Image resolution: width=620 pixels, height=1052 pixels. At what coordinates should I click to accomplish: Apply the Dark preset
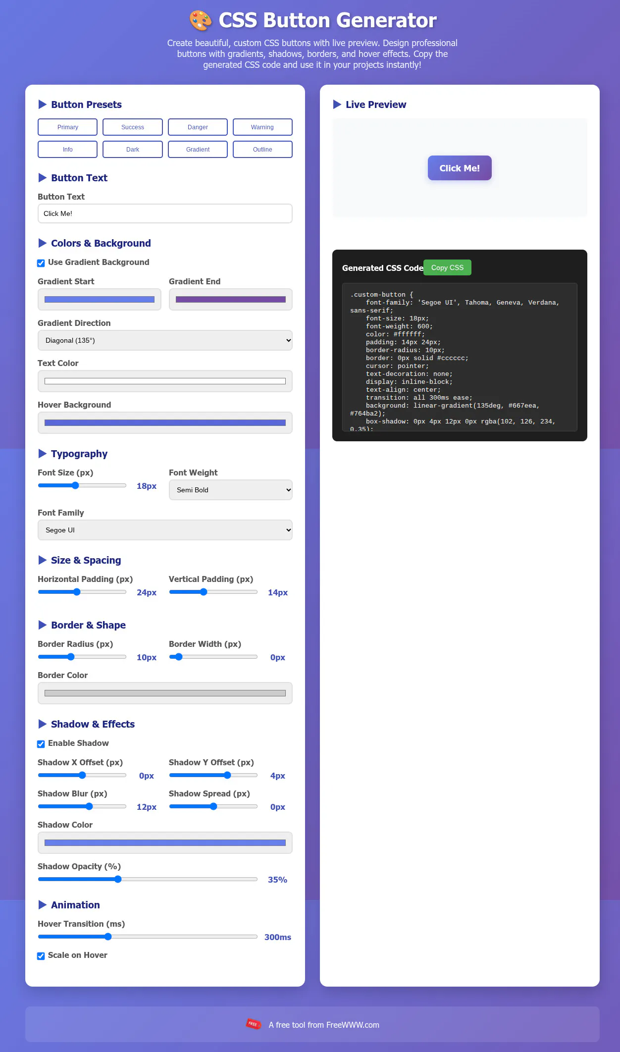tap(133, 149)
